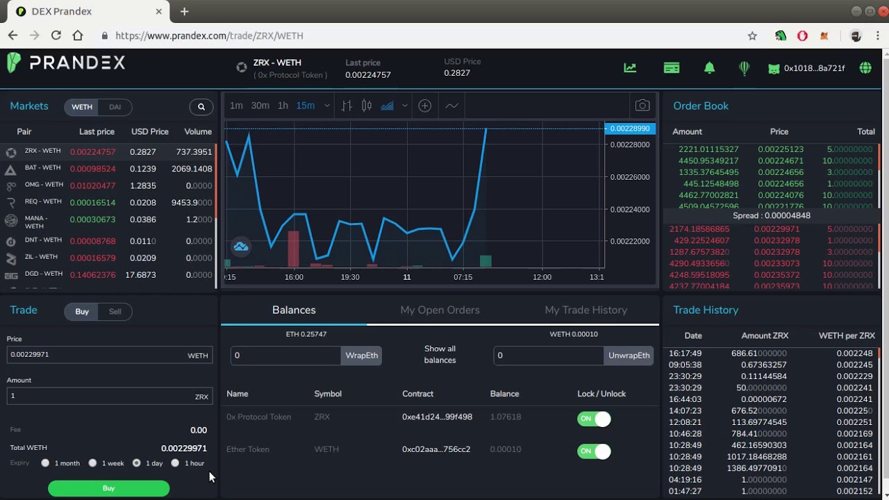This screenshot has width=889, height=500.
Task: Select the Buy trade mode
Action: coord(82,311)
